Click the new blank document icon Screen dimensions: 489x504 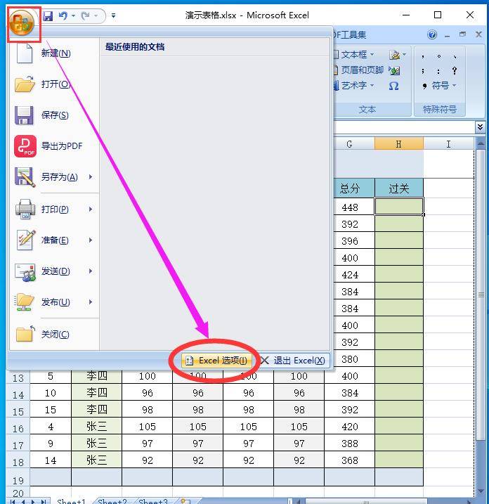(x=25, y=53)
